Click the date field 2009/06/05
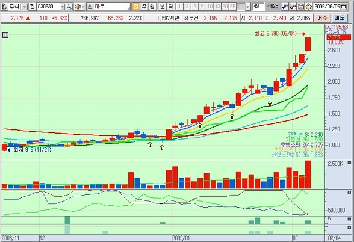The image size is (354, 242). [x=326, y=7]
